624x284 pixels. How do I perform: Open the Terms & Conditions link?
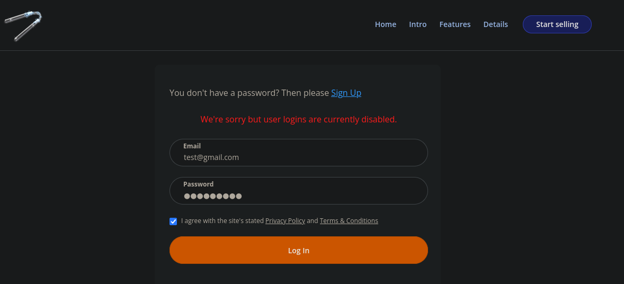point(349,220)
